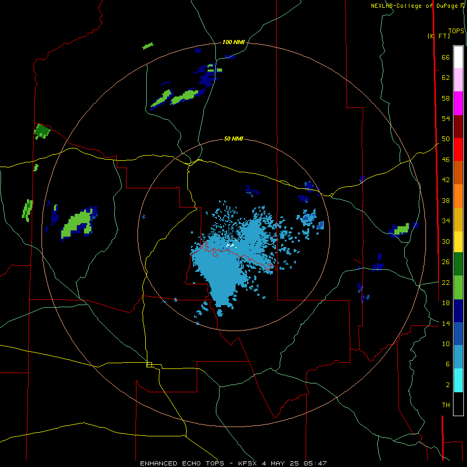Click the 58 legend value
This screenshot has height=467, width=467.
tap(446, 98)
